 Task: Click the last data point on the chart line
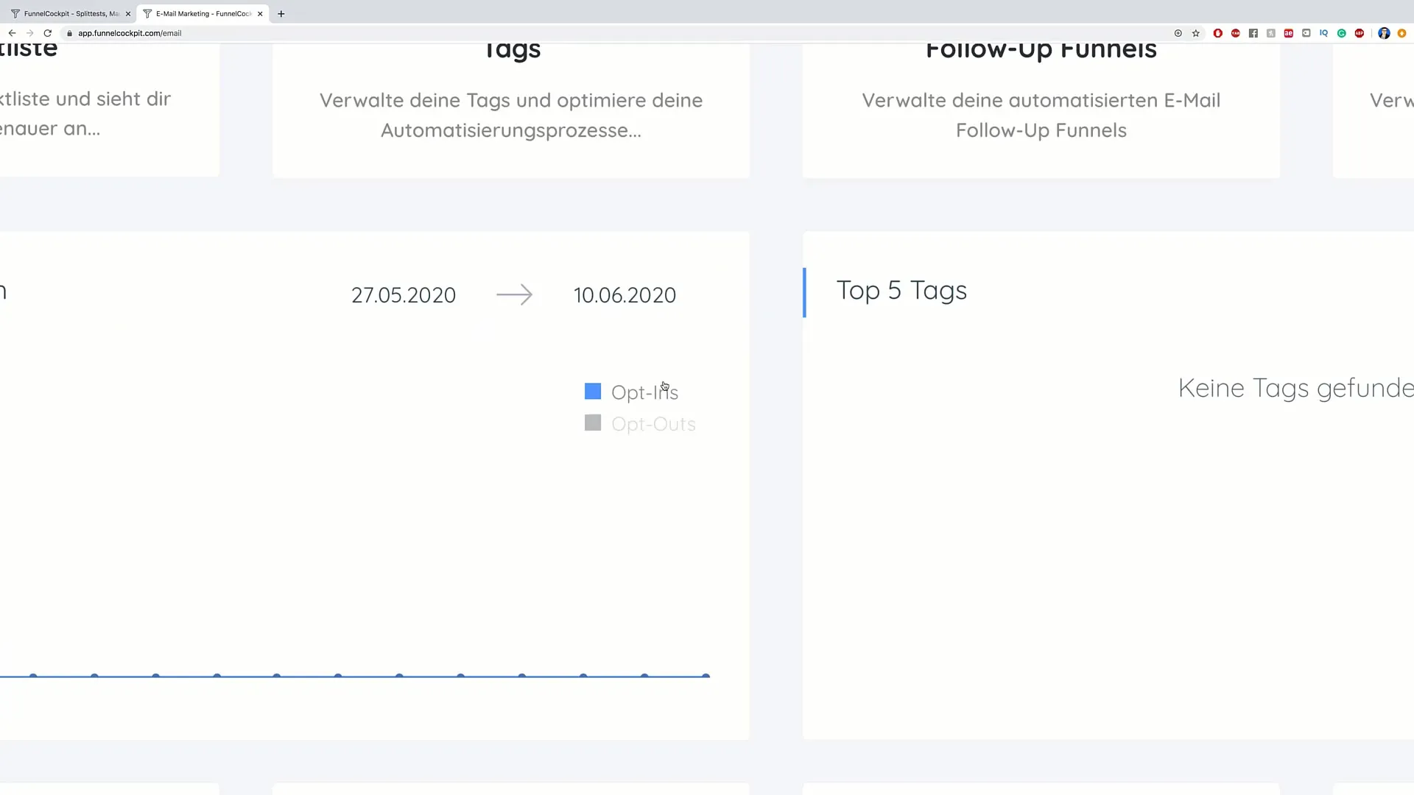706,676
